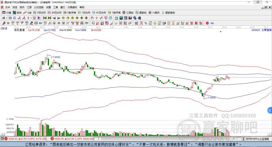Open the 交易委托 menu
Viewport: 272px width, 147px height.
click(x=72, y=7)
